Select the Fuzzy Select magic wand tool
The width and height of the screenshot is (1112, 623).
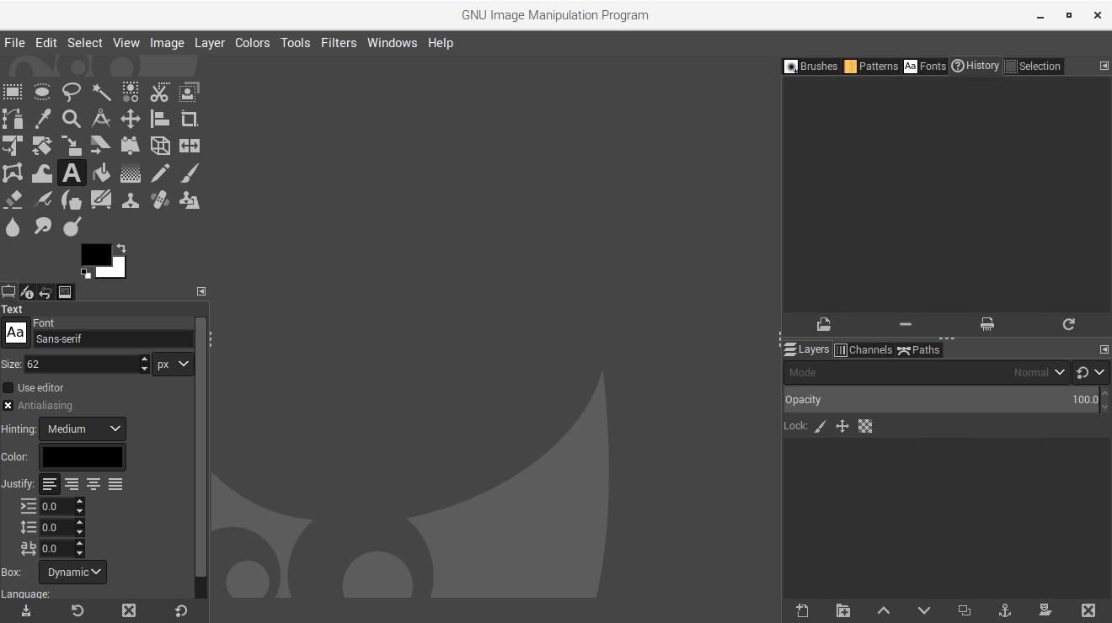(x=101, y=91)
